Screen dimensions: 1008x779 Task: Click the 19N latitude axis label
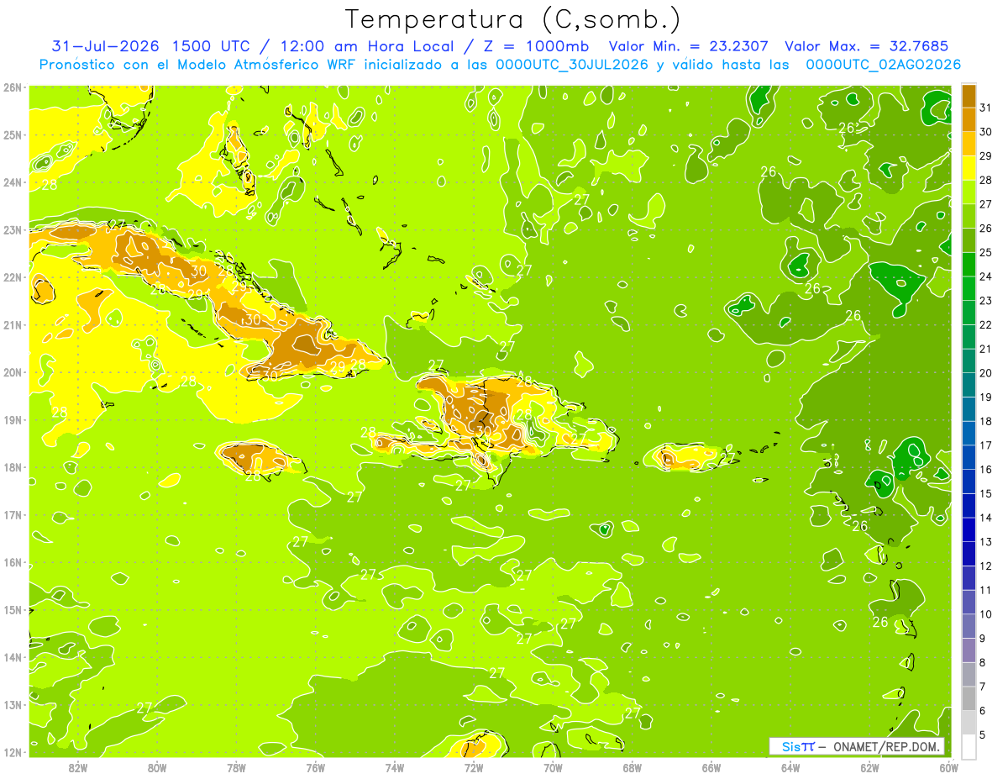tap(13, 420)
